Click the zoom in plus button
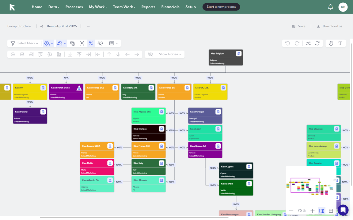 (x=312, y=211)
